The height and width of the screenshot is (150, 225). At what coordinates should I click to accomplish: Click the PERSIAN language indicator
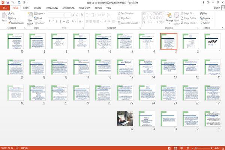[x=25, y=148]
